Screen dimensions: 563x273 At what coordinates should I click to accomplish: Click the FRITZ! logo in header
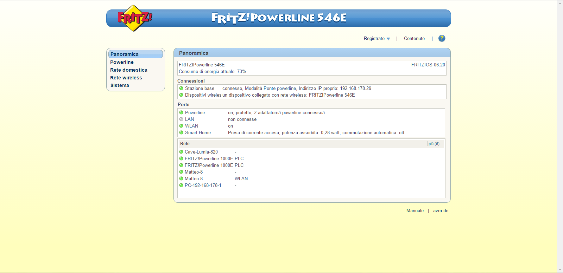(x=134, y=18)
